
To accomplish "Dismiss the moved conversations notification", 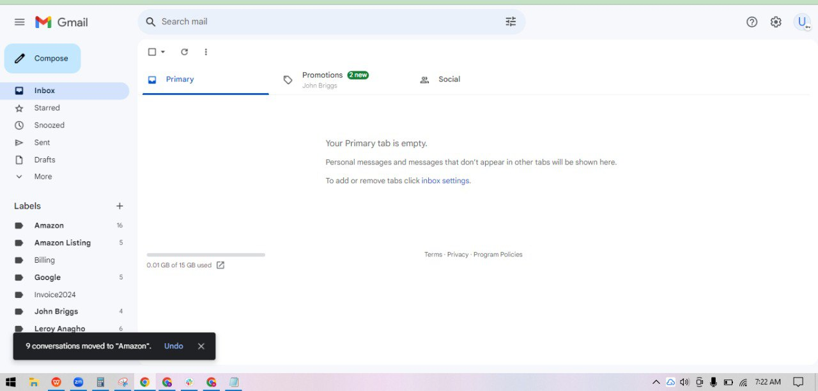I will tap(201, 346).
